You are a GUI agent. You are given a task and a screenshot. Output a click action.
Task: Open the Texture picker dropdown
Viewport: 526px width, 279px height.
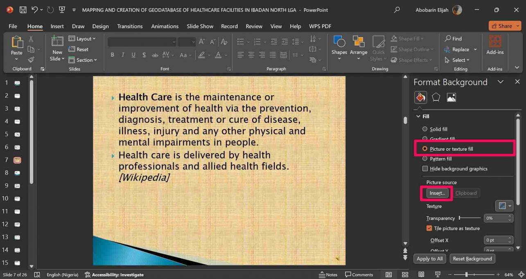(504, 206)
